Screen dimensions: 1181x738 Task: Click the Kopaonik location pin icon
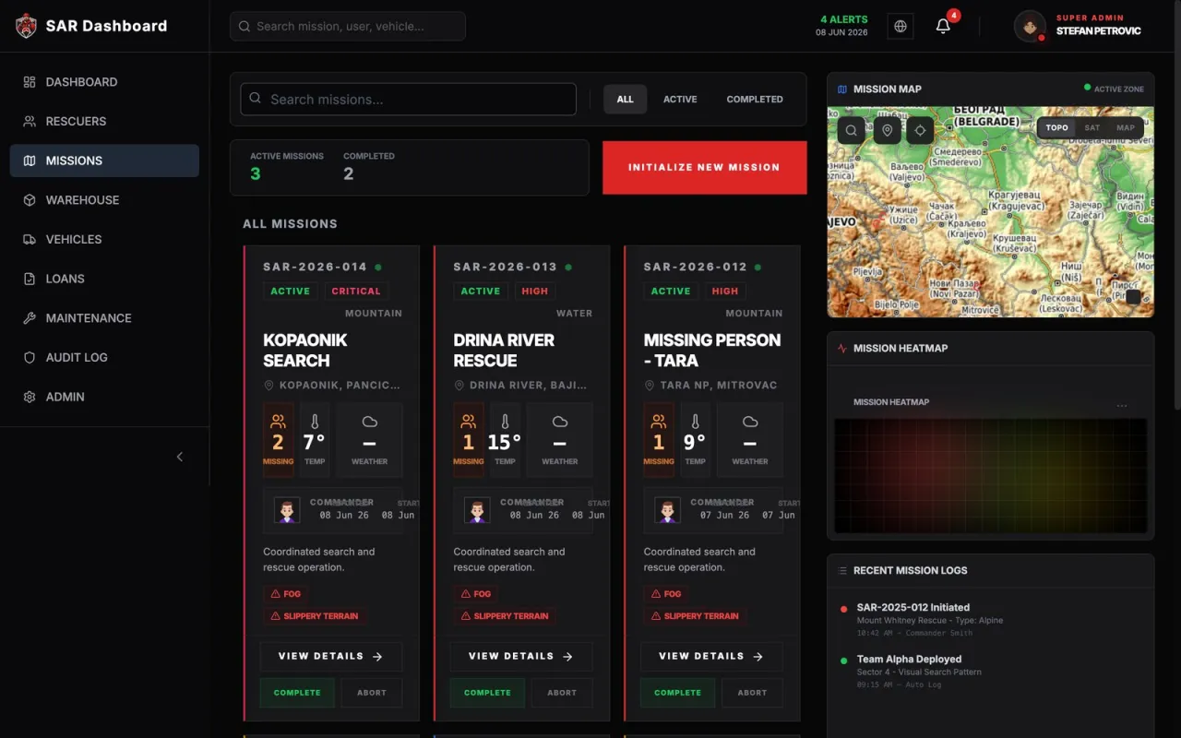268,386
